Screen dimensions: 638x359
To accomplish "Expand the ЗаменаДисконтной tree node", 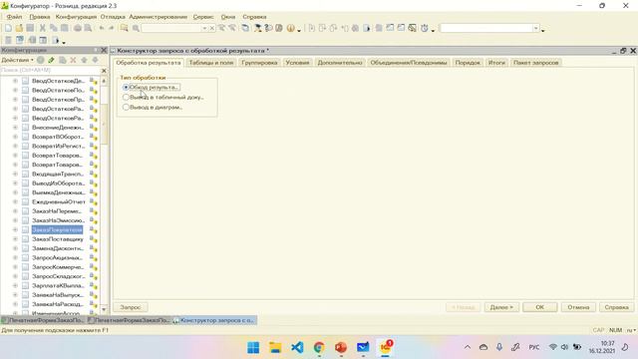I will click(15, 248).
